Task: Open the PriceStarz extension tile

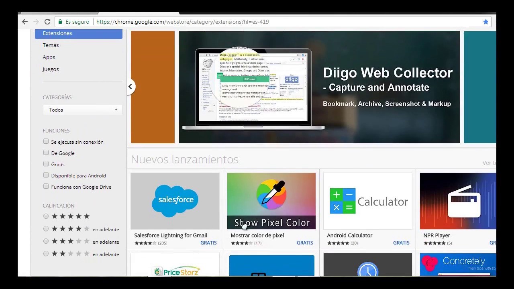Action: click(175, 265)
